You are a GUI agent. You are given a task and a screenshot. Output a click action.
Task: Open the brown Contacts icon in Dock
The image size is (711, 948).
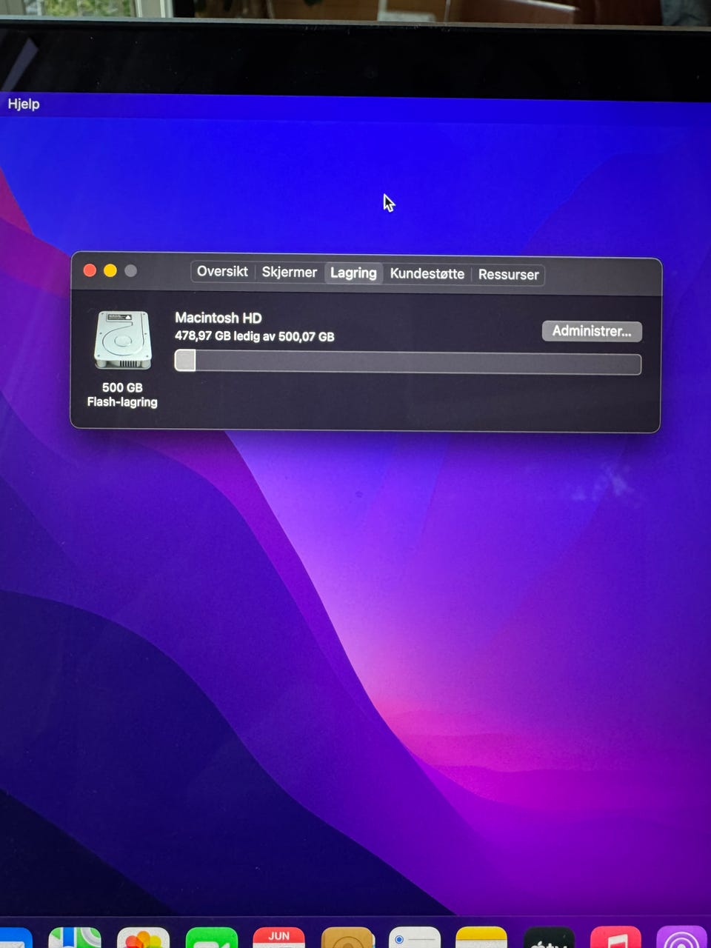[347, 938]
